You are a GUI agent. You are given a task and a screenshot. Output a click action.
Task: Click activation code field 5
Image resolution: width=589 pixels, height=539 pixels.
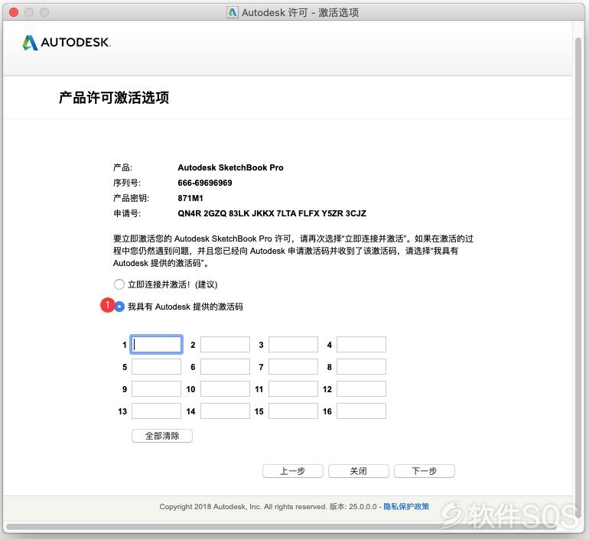coord(156,367)
